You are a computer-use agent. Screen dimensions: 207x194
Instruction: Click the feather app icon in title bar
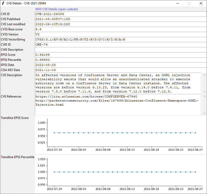[x=3, y=3]
